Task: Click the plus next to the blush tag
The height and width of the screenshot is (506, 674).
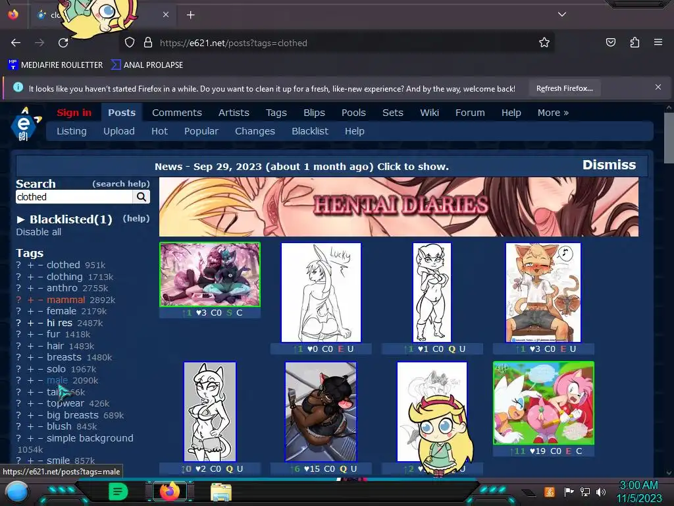Action: tap(30, 426)
